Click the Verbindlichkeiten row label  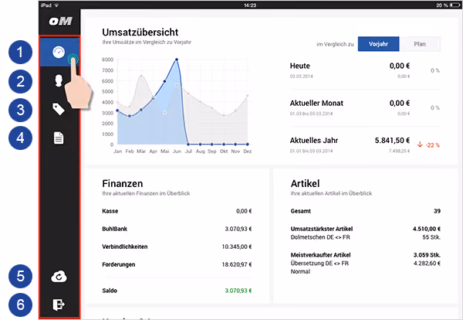tap(124, 247)
